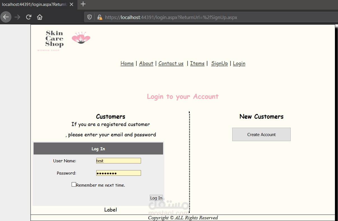Click the reload page icon

pyautogui.click(x=29, y=17)
